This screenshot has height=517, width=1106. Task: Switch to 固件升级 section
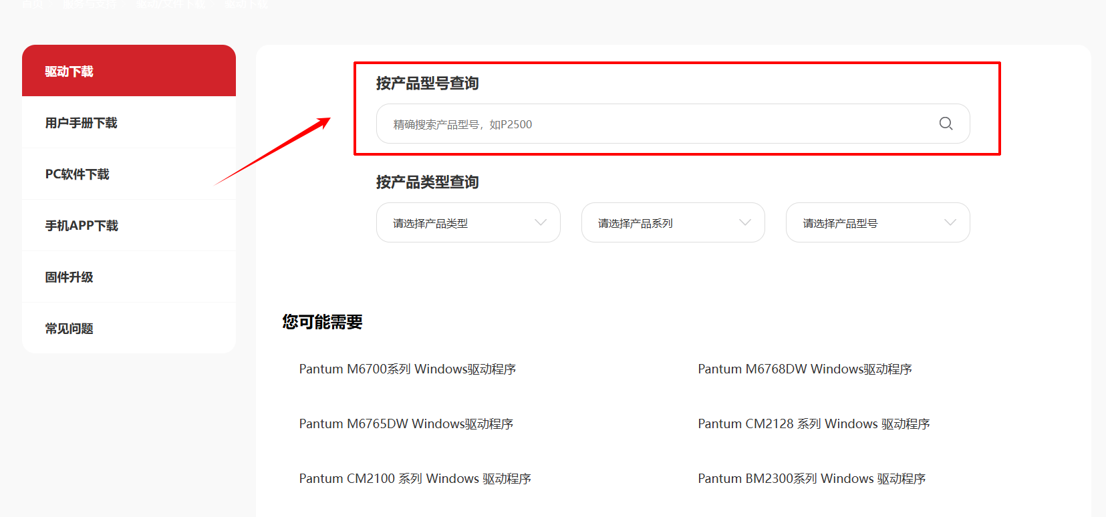(x=129, y=277)
